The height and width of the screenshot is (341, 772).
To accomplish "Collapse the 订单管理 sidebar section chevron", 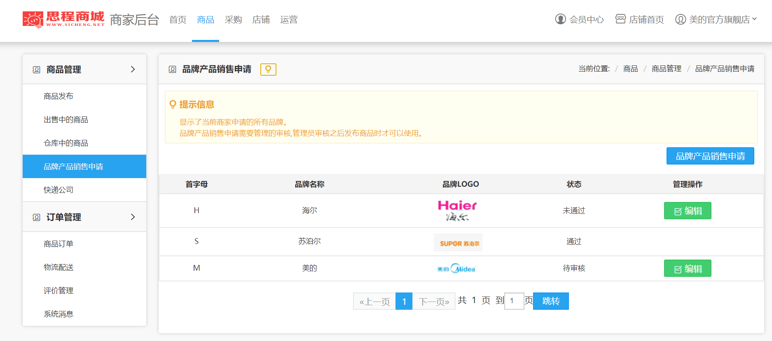I will point(133,217).
